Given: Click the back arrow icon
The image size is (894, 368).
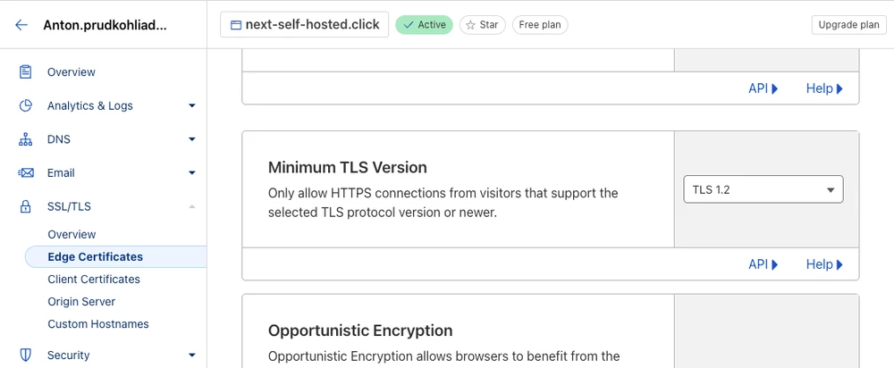Looking at the screenshot, I should coord(21,25).
